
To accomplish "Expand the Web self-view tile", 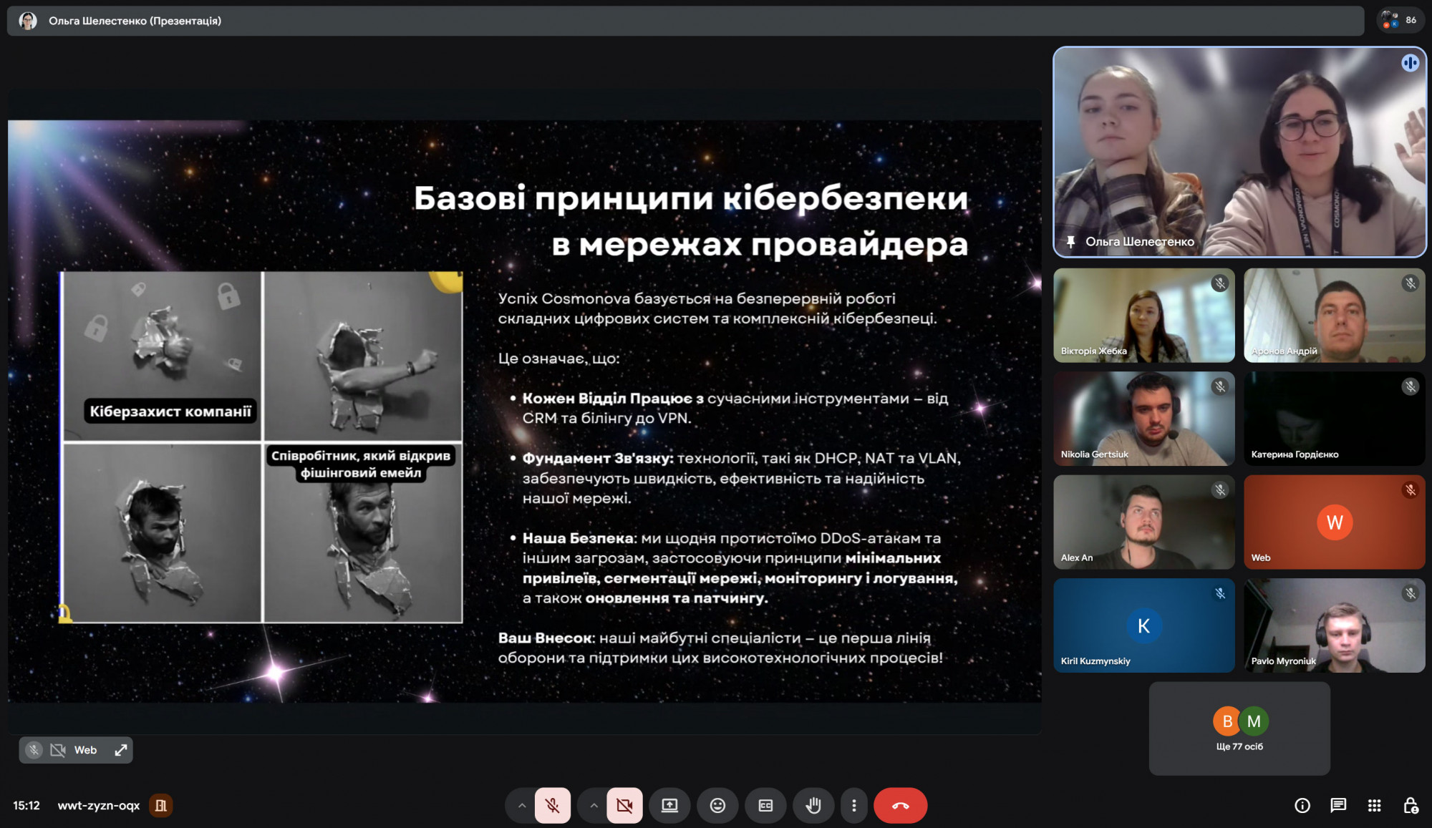I will pos(120,750).
